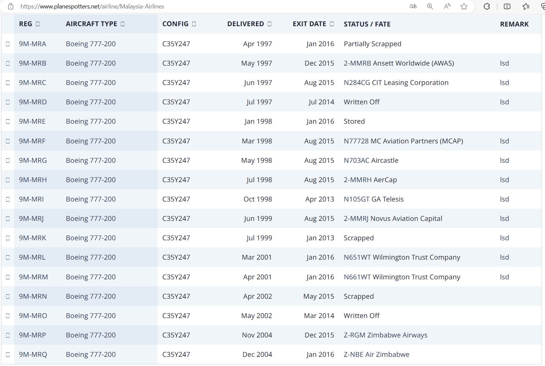Click N77728 MC Aviation Partners (MCAP)
545x366 pixels.
point(403,141)
